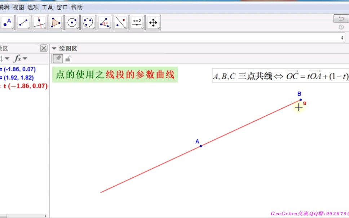349x218 pixels.
Task: Close the algebra view panel
Action: [x=43, y=48]
